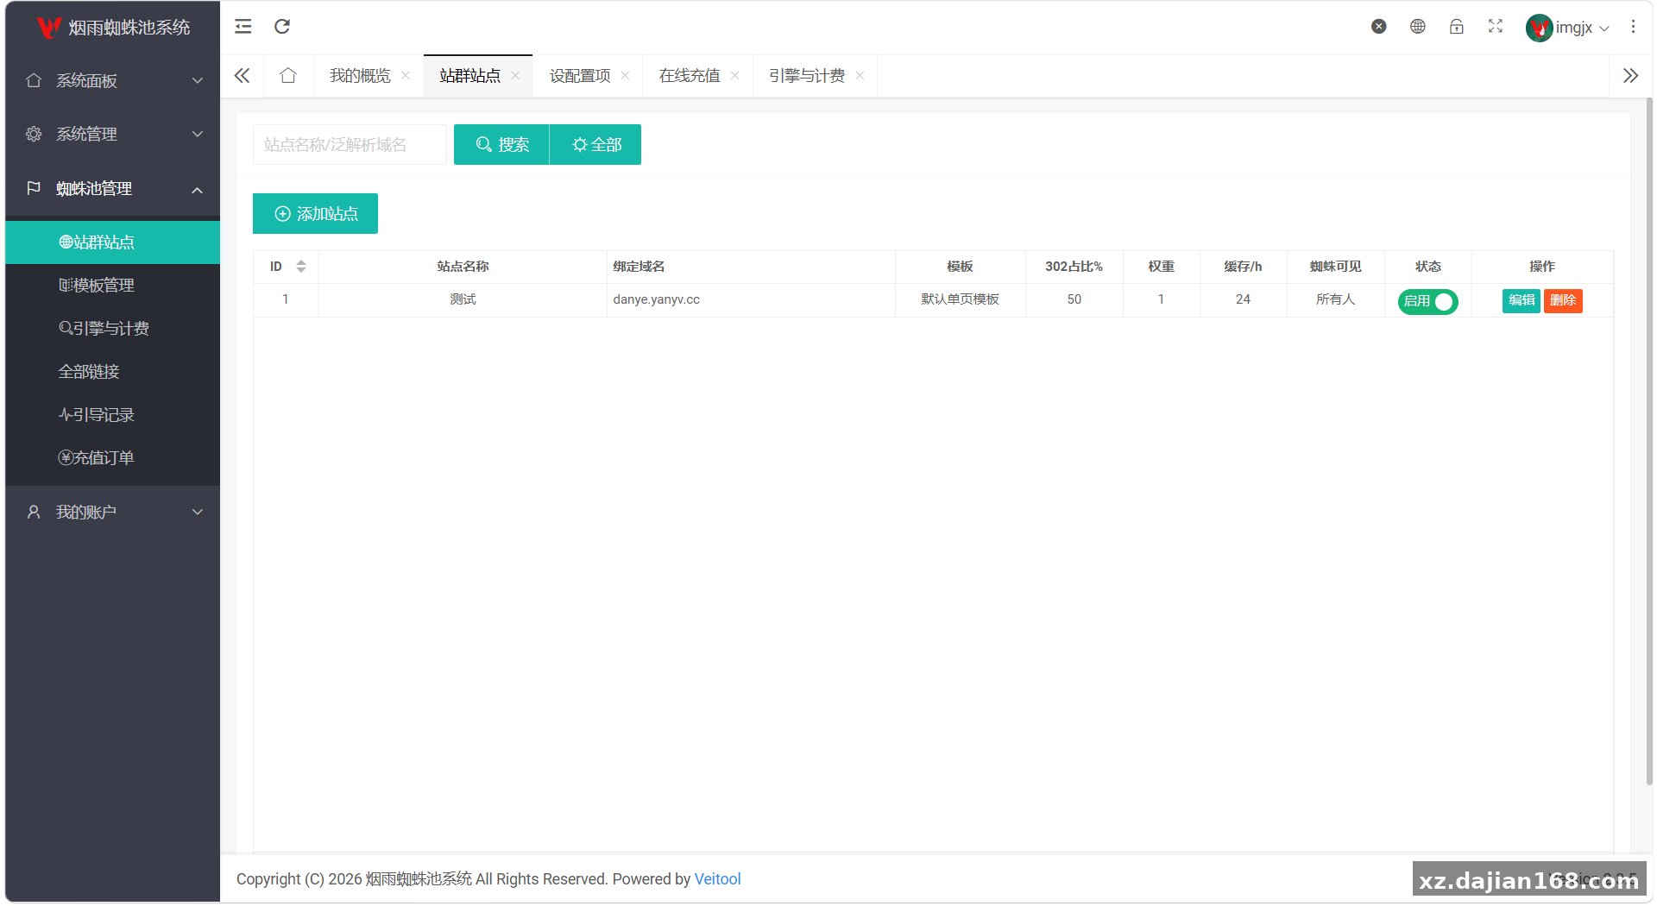
Task: Toggle the 启用 status switch for 测试
Action: point(1427,301)
